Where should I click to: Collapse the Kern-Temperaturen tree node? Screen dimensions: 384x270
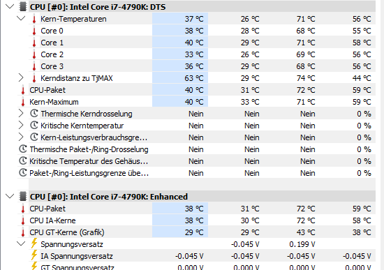click(21, 18)
